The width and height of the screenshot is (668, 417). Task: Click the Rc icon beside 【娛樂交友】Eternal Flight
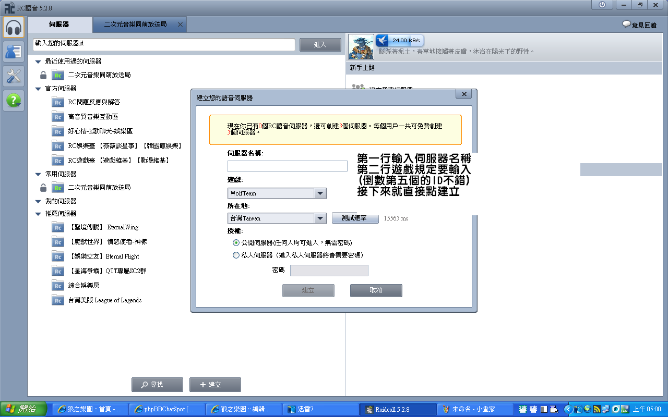(x=58, y=256)
